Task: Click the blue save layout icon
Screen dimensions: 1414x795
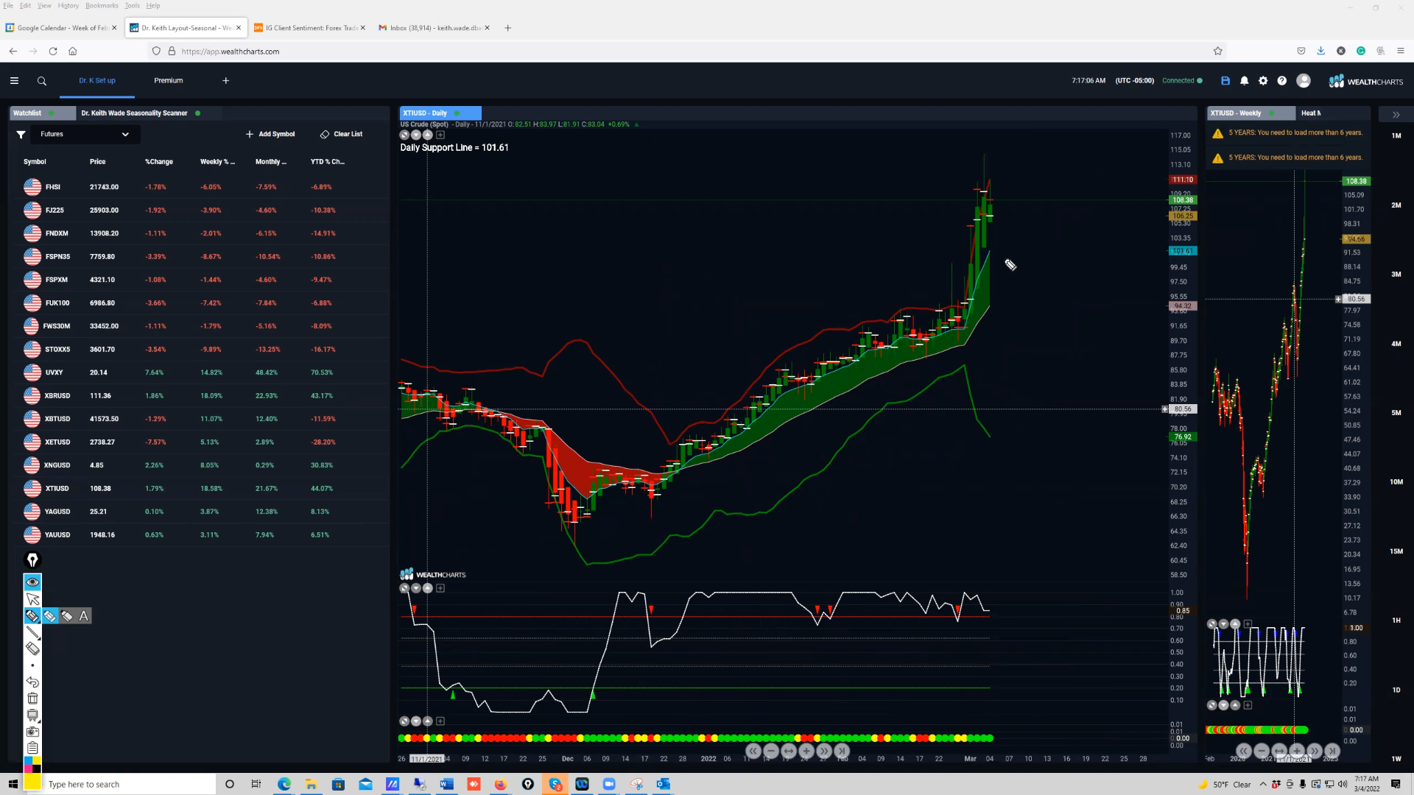Action: point(1225,81)
